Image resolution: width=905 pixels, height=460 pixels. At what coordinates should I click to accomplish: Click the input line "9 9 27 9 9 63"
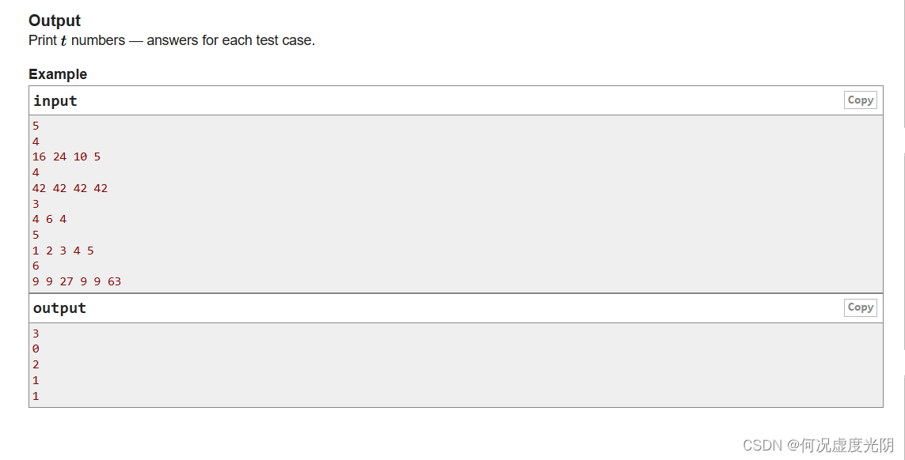[x=76, y=281]
